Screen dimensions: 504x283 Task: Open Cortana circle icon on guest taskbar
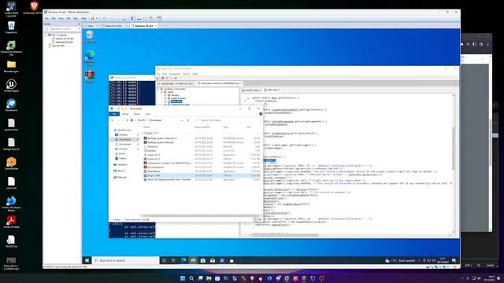click(164, 260)
